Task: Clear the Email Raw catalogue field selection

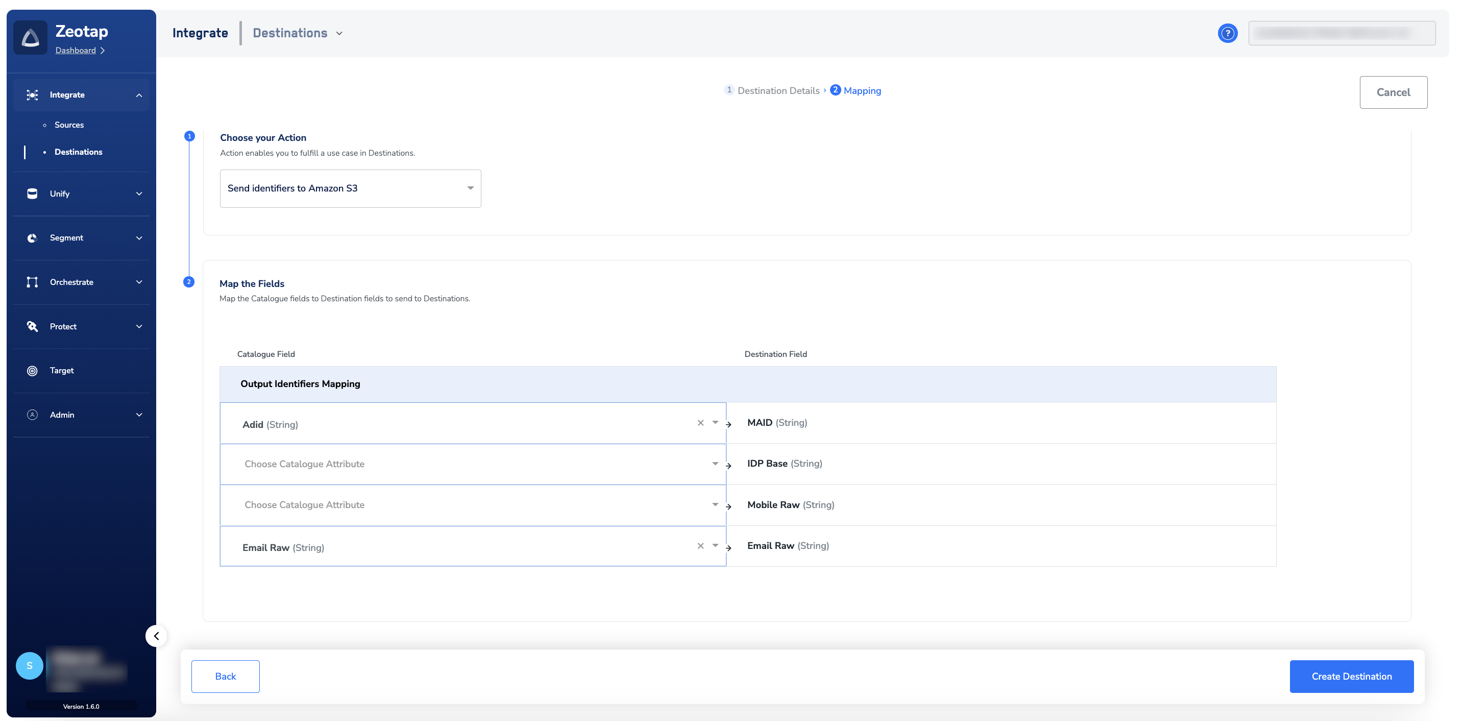Action: pos(700,546)
